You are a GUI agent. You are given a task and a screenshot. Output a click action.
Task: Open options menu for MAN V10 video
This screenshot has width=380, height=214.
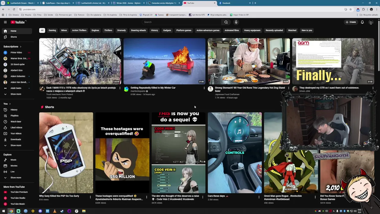(120, 88)
